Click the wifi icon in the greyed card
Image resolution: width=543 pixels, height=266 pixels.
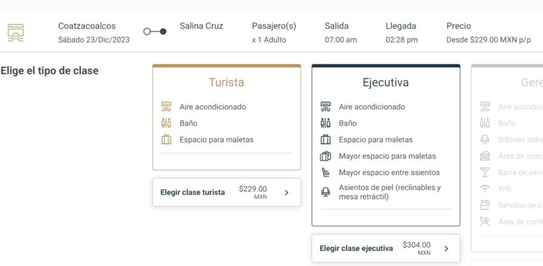coord(485,189)
